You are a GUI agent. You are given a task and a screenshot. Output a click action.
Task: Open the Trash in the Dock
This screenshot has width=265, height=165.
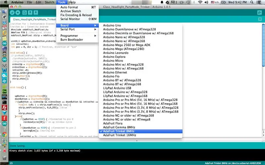pos(4,158)
